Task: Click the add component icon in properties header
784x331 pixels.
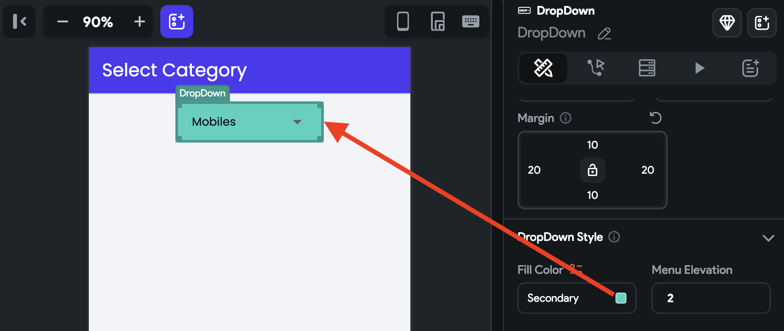Action: tap(762, 22)
